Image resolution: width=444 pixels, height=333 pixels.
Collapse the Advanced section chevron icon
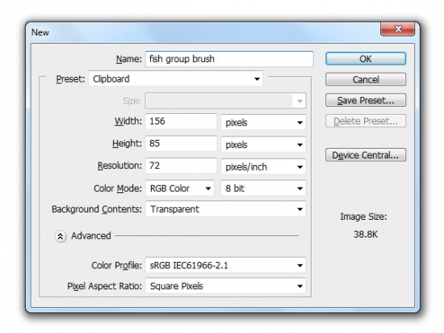[61, 236]
